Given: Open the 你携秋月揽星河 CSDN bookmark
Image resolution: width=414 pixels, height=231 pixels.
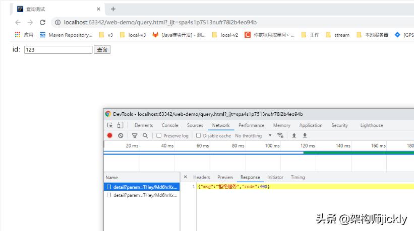Looking at the screenshot, I should pyautogui.click(x=269, y=35).
